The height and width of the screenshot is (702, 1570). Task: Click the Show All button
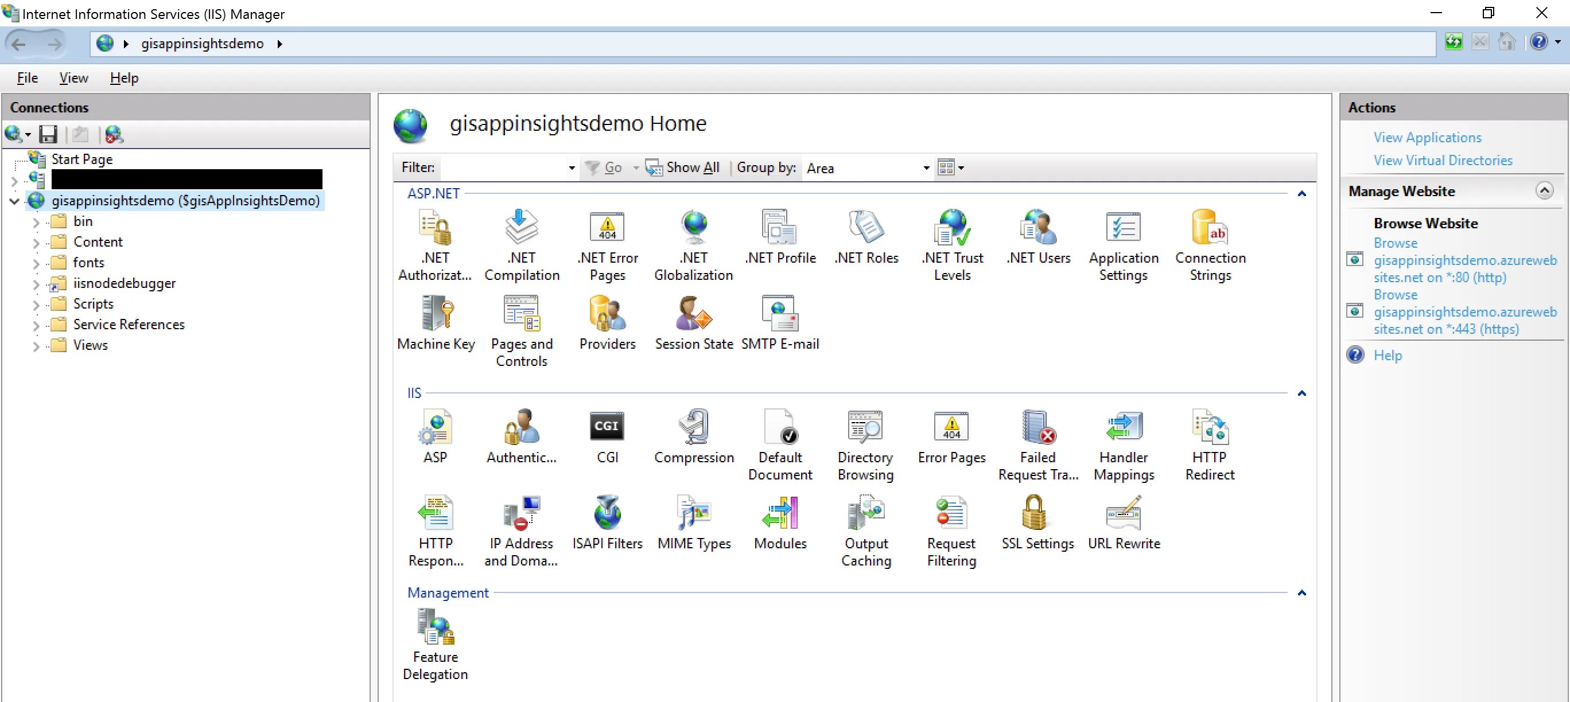pos(683,167)
